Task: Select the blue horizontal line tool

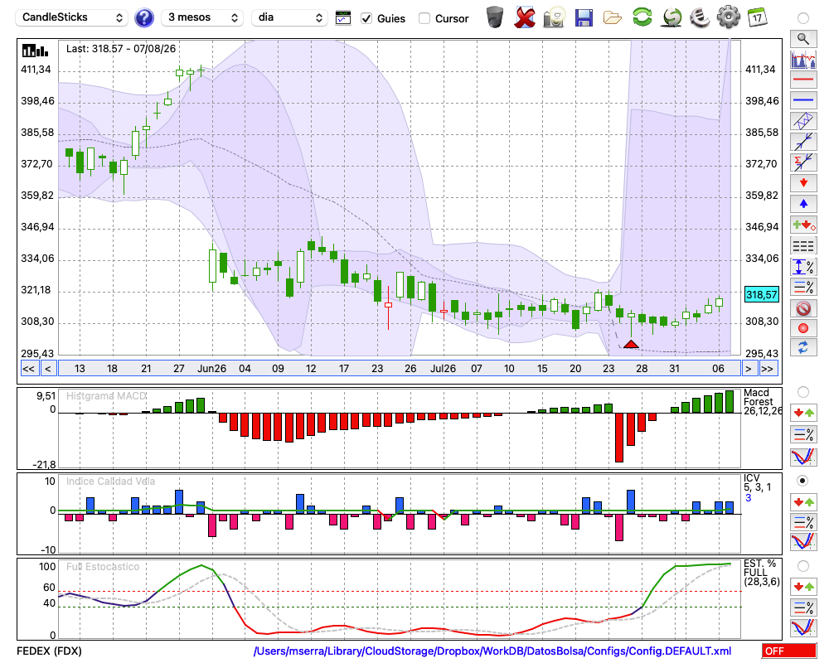Action: 803,100
